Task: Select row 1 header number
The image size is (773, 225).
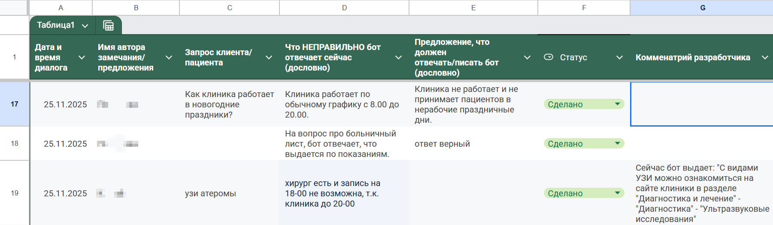Action: click(x=15, y=57)
